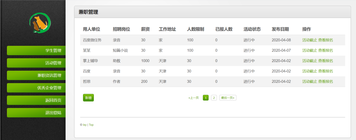
Task: Click 天津 address in 掌上辅导 row
Action: (x=162, y=61)
